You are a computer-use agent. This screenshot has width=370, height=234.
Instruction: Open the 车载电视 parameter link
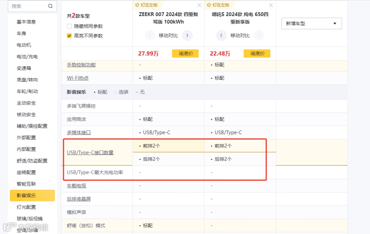pyautogui.click(x=76, y=186)
